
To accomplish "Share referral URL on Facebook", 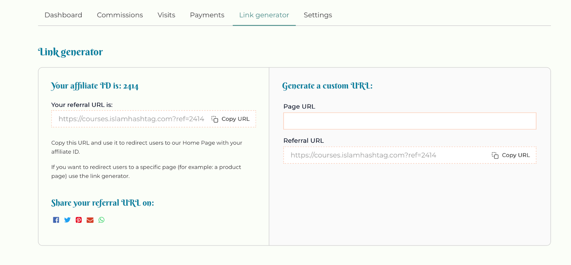I will 56,220.
